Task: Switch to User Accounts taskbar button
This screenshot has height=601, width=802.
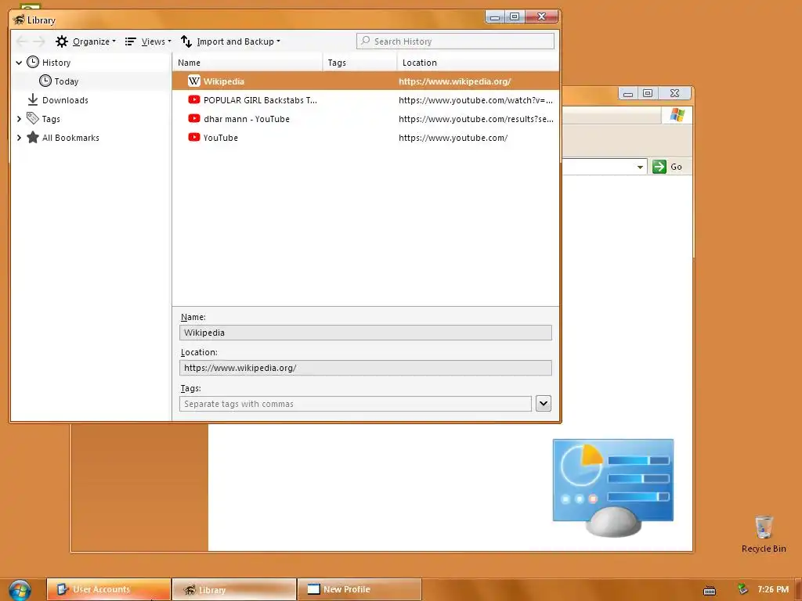Action: pos(108,589)
